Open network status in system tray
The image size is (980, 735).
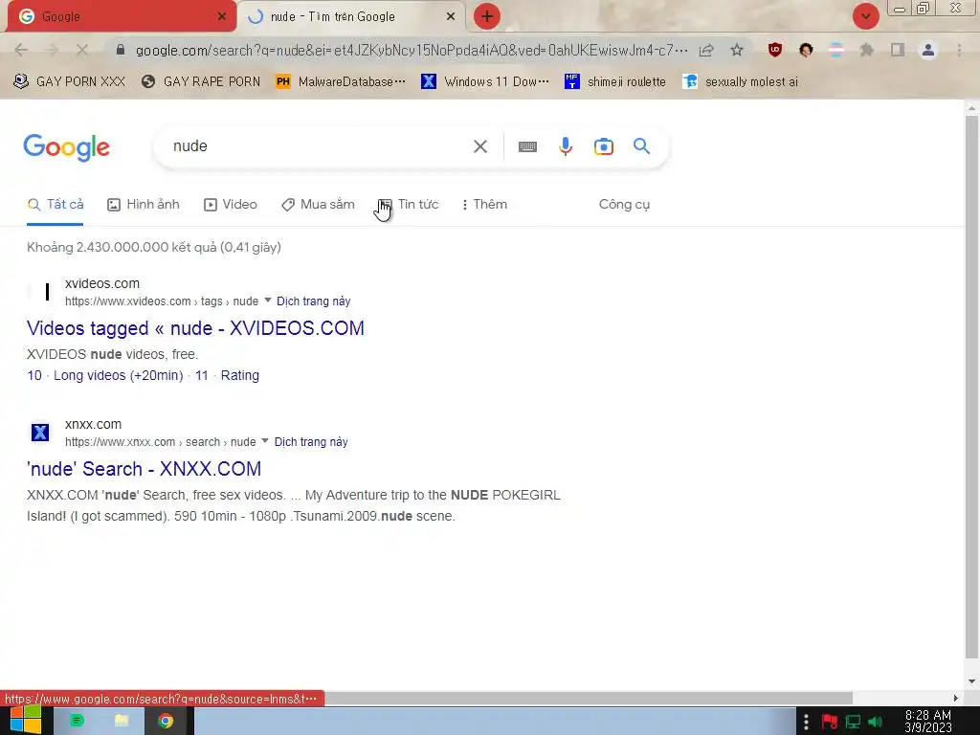coord(853,722)
